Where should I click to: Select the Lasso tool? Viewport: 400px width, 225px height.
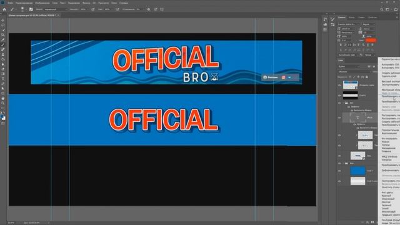point(2,25)
